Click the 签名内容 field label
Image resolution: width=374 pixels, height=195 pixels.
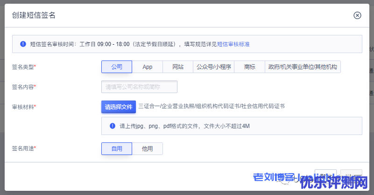click(x=24, y=87)
